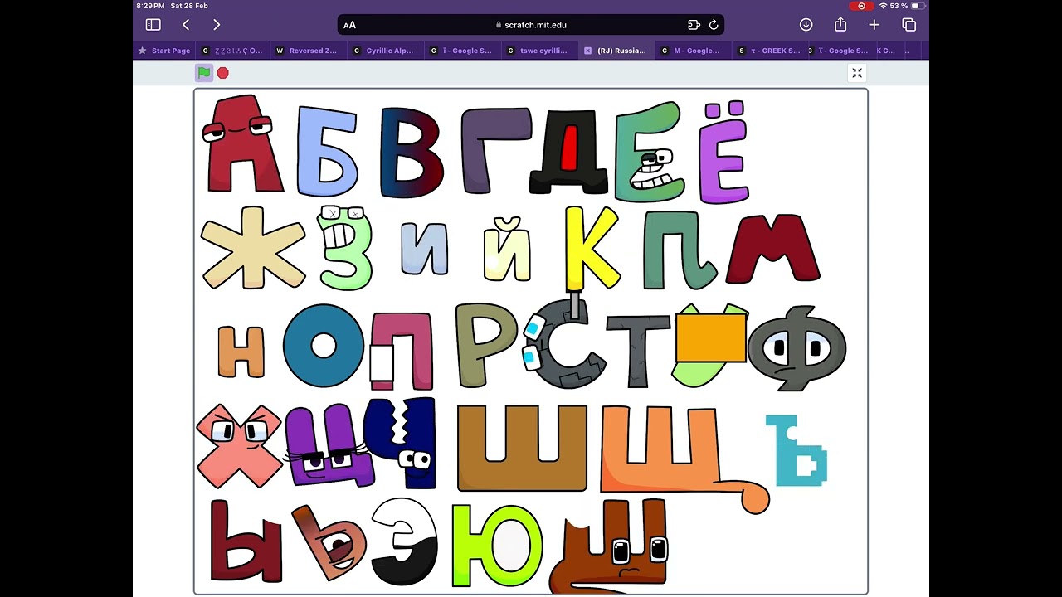
Task: Open the AA reader view menu
Action: 349,25
